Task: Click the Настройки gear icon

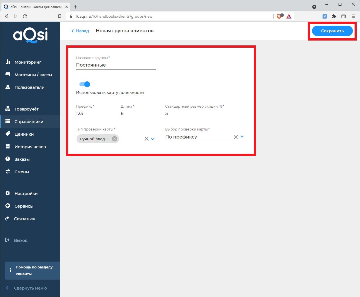Action: [x=8, y=193]
